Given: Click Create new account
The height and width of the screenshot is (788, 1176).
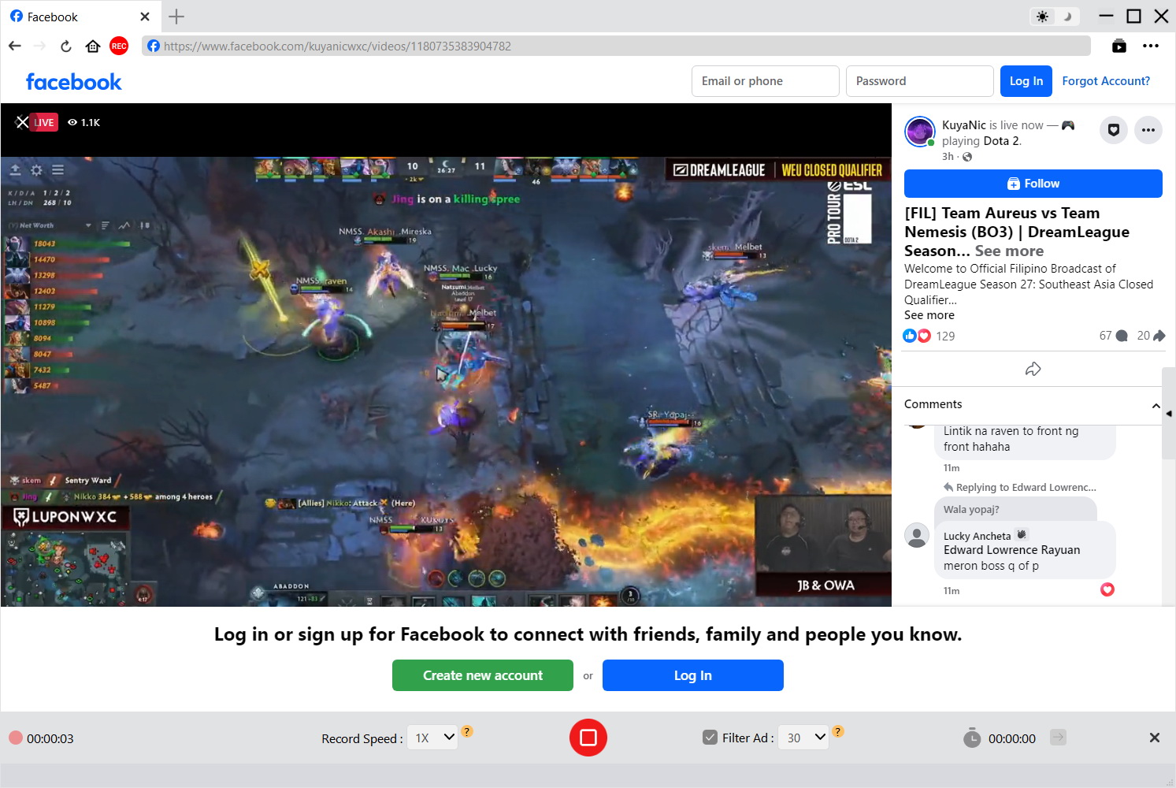Looking at the screenshot, I should 483,675.
